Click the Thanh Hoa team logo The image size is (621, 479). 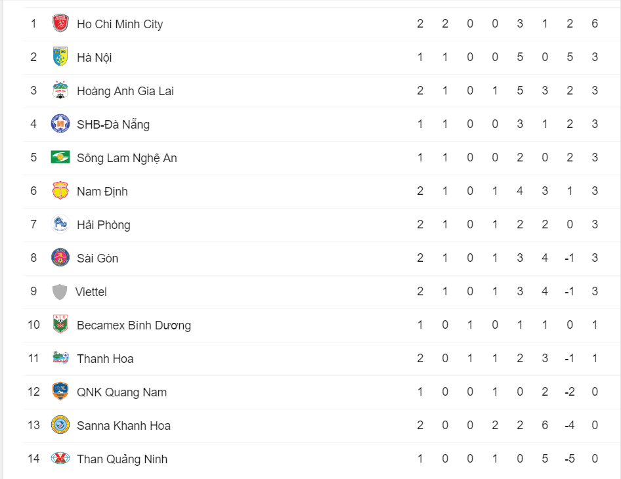60,358
